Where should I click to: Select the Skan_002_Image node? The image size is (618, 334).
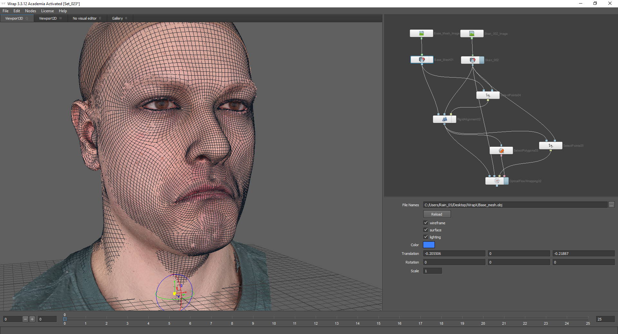pyautogui.click(x=472, y=33)
